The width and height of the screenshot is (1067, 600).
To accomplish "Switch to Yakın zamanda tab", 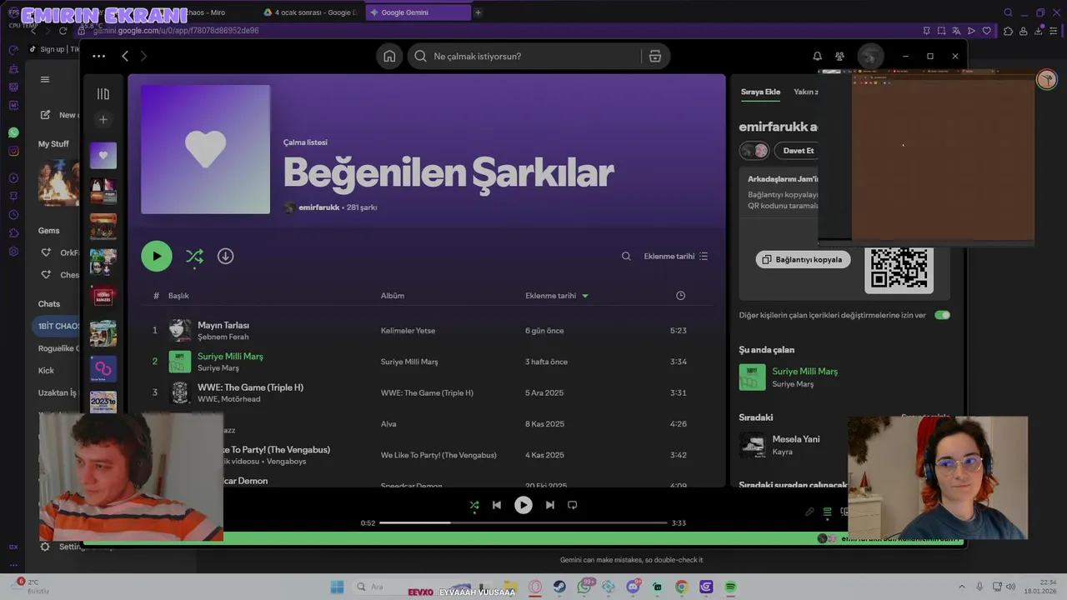I will pyautogui.click(x=806, y=92).
